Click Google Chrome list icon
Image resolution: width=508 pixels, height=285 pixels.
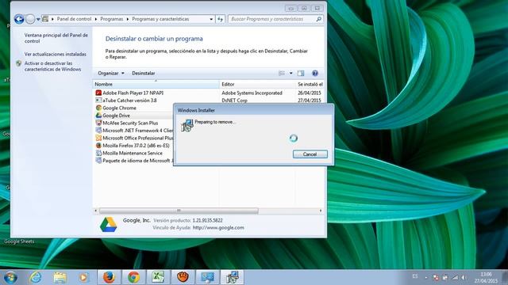point(98,108)
